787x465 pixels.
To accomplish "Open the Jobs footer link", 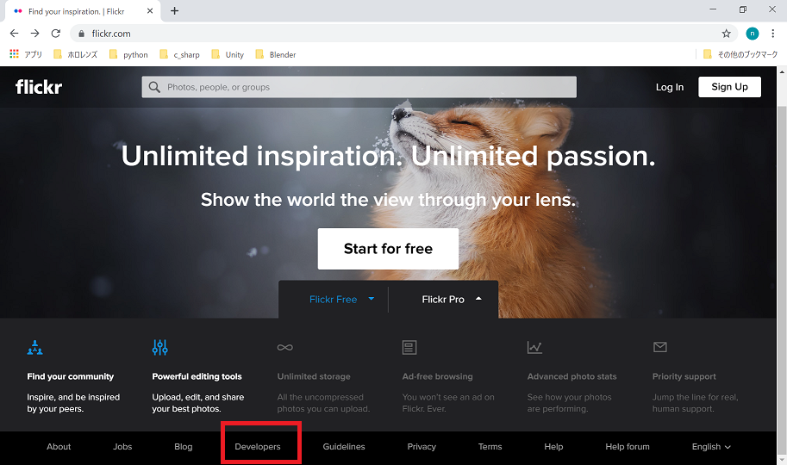I will [122, 446].
